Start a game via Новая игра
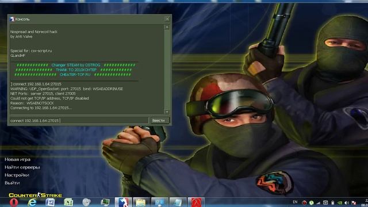Viewport: 368px width, 207px height. [x=18, y=159]
